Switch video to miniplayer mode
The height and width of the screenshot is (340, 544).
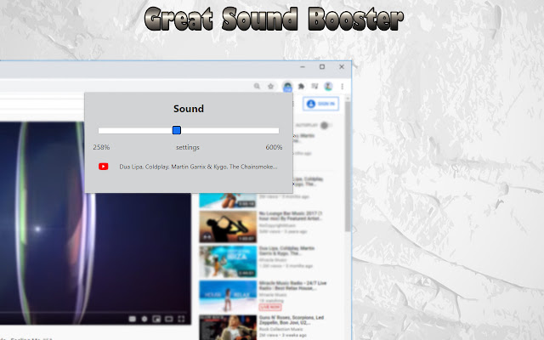pyautogui.click(x=156, y=319)
